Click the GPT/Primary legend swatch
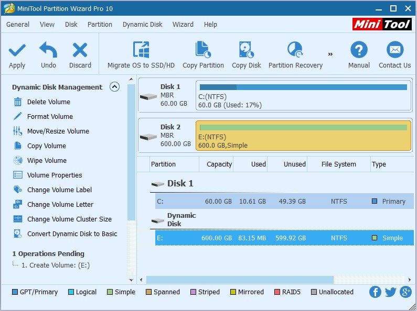The width and height of the screenshot is (417, 311). coord(15,292)
